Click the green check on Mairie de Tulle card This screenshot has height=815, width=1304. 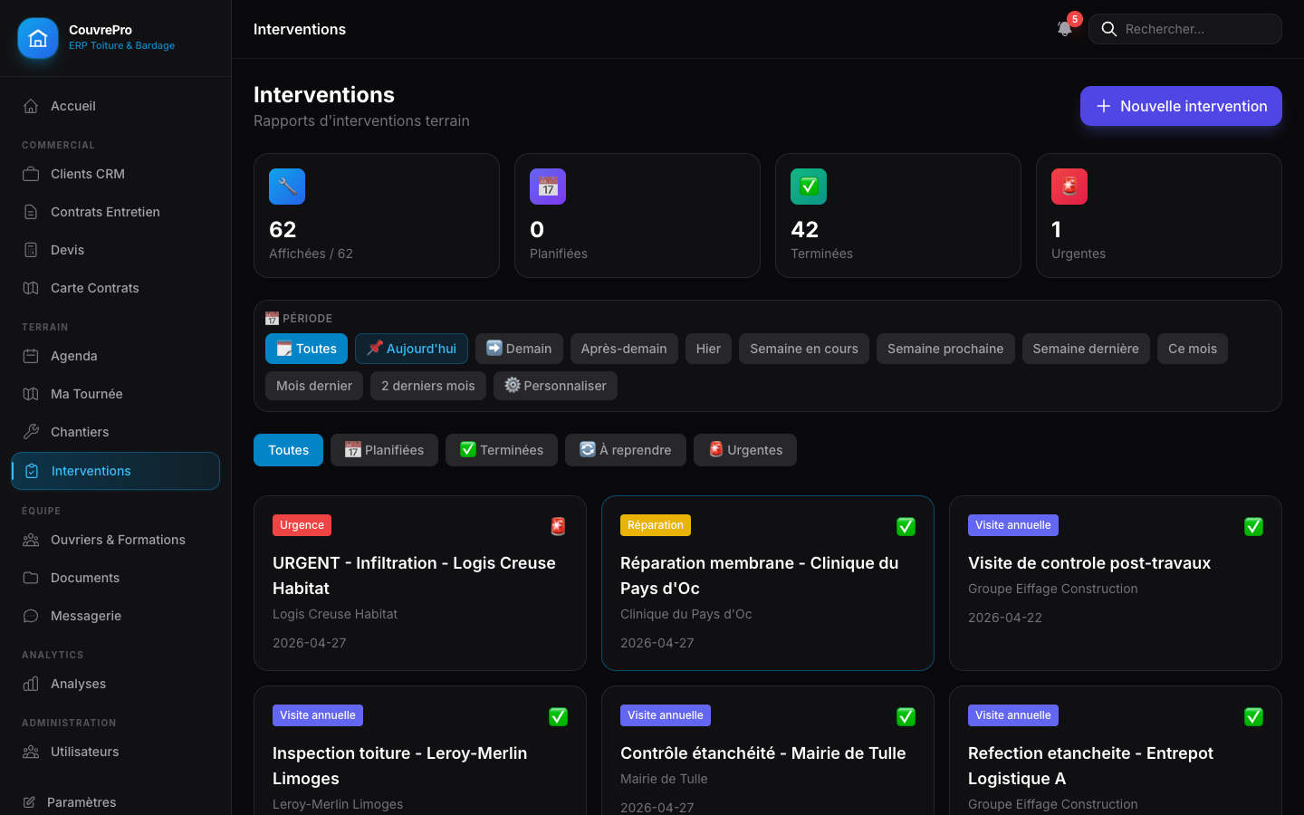click(906, 716)
